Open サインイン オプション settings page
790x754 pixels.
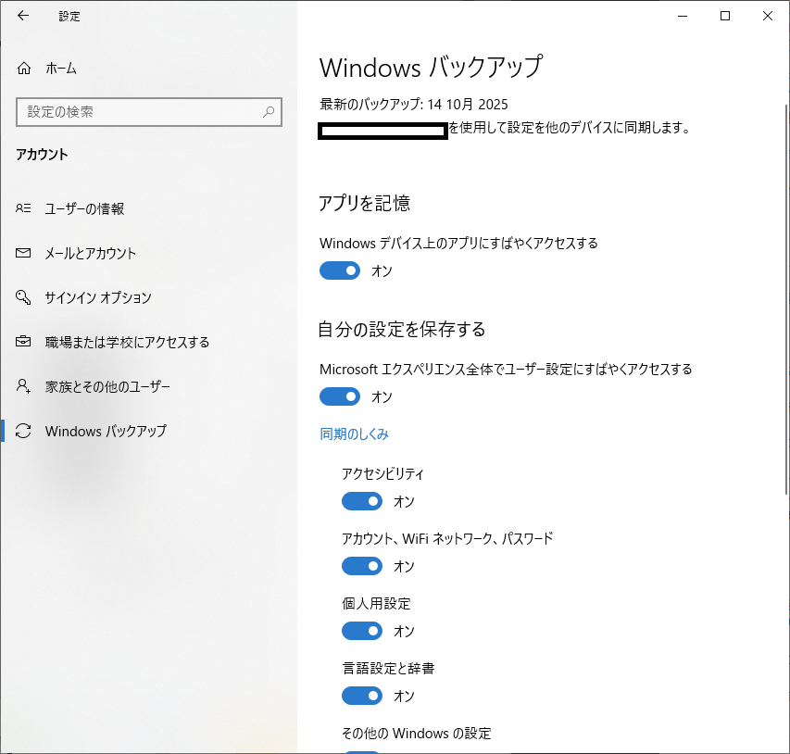tap(98, 297)
